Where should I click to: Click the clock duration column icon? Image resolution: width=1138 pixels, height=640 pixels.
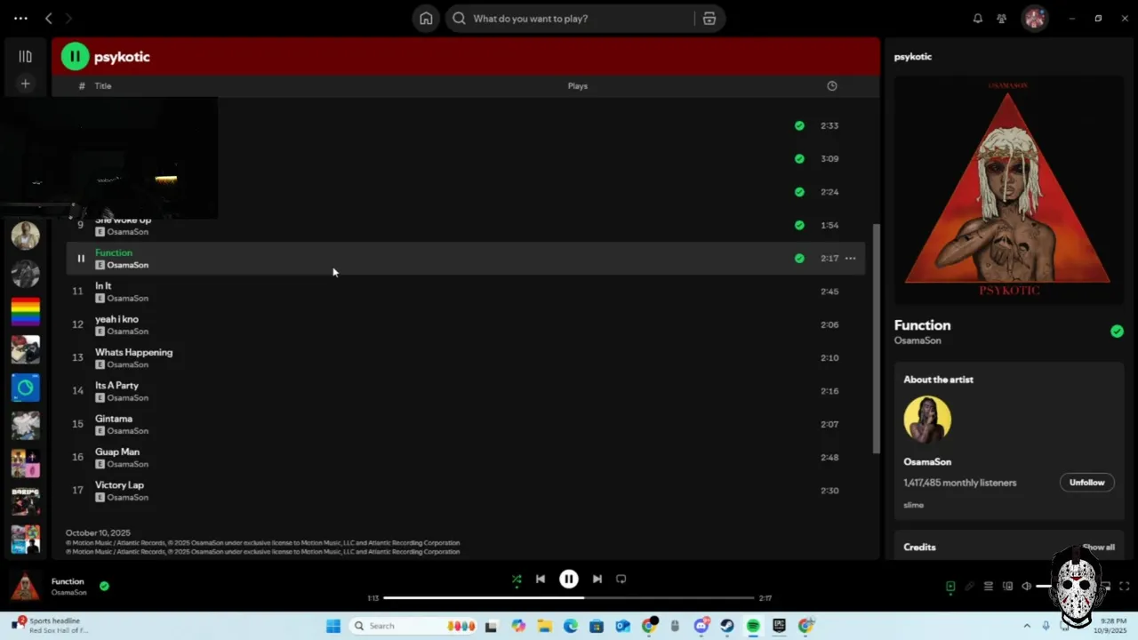coord(832,86)
